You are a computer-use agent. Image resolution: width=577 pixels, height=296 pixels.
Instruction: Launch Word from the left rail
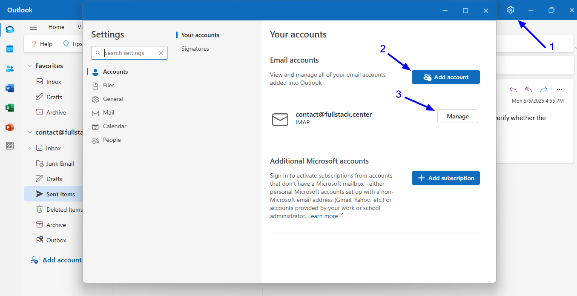point(10,88)
